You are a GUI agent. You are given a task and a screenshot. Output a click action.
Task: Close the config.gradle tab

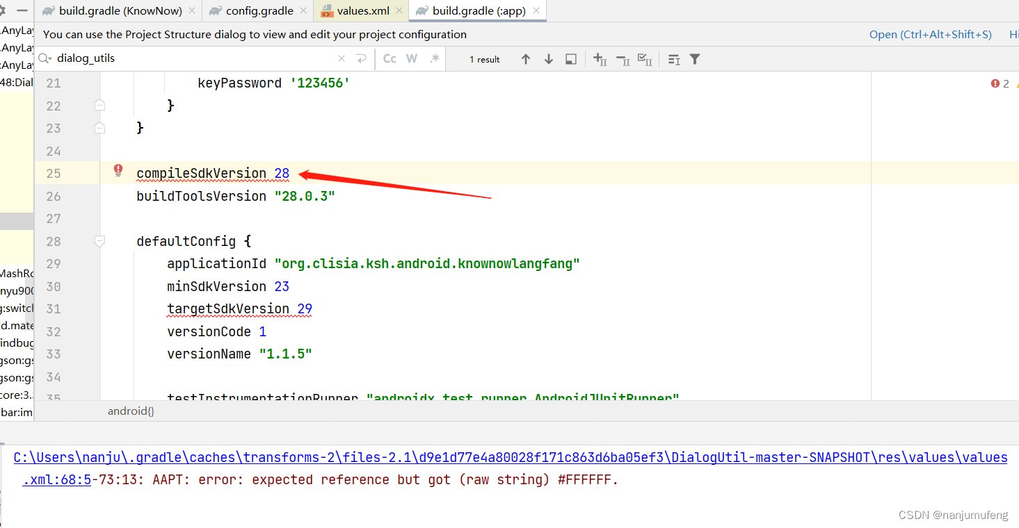(303, 10)
